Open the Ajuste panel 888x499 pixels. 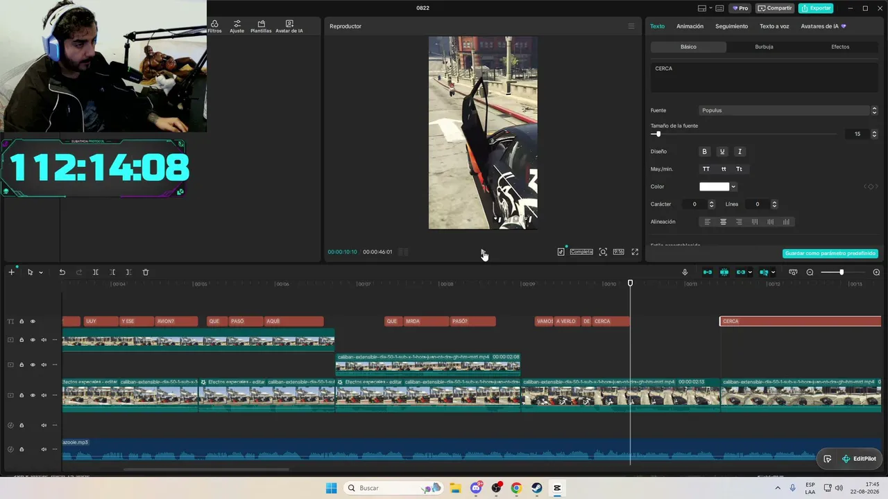237,26
